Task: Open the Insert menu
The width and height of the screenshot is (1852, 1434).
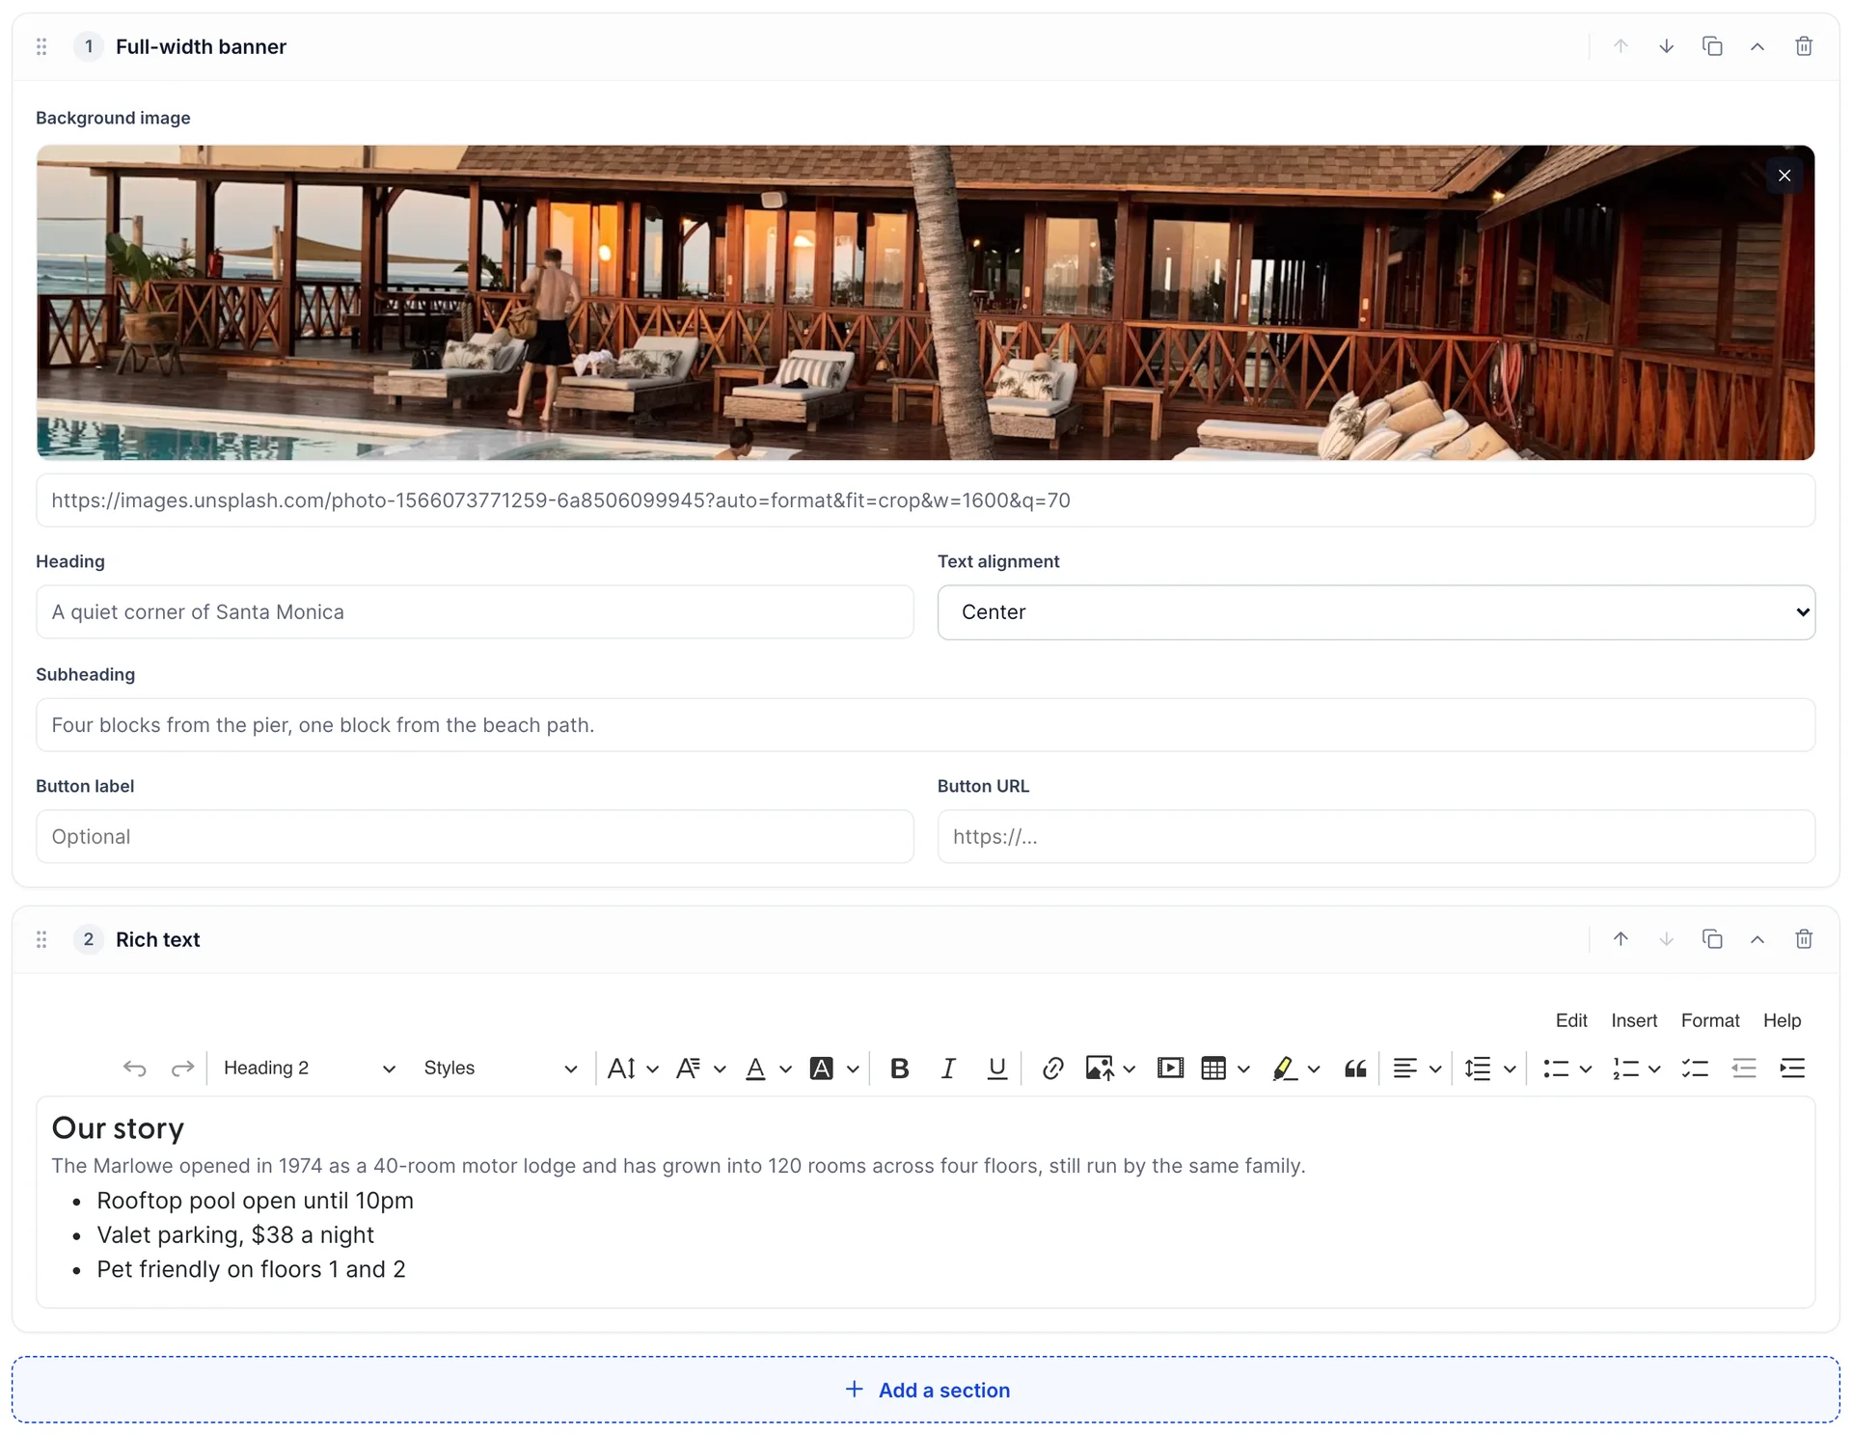Action: click(1634, 1020)
